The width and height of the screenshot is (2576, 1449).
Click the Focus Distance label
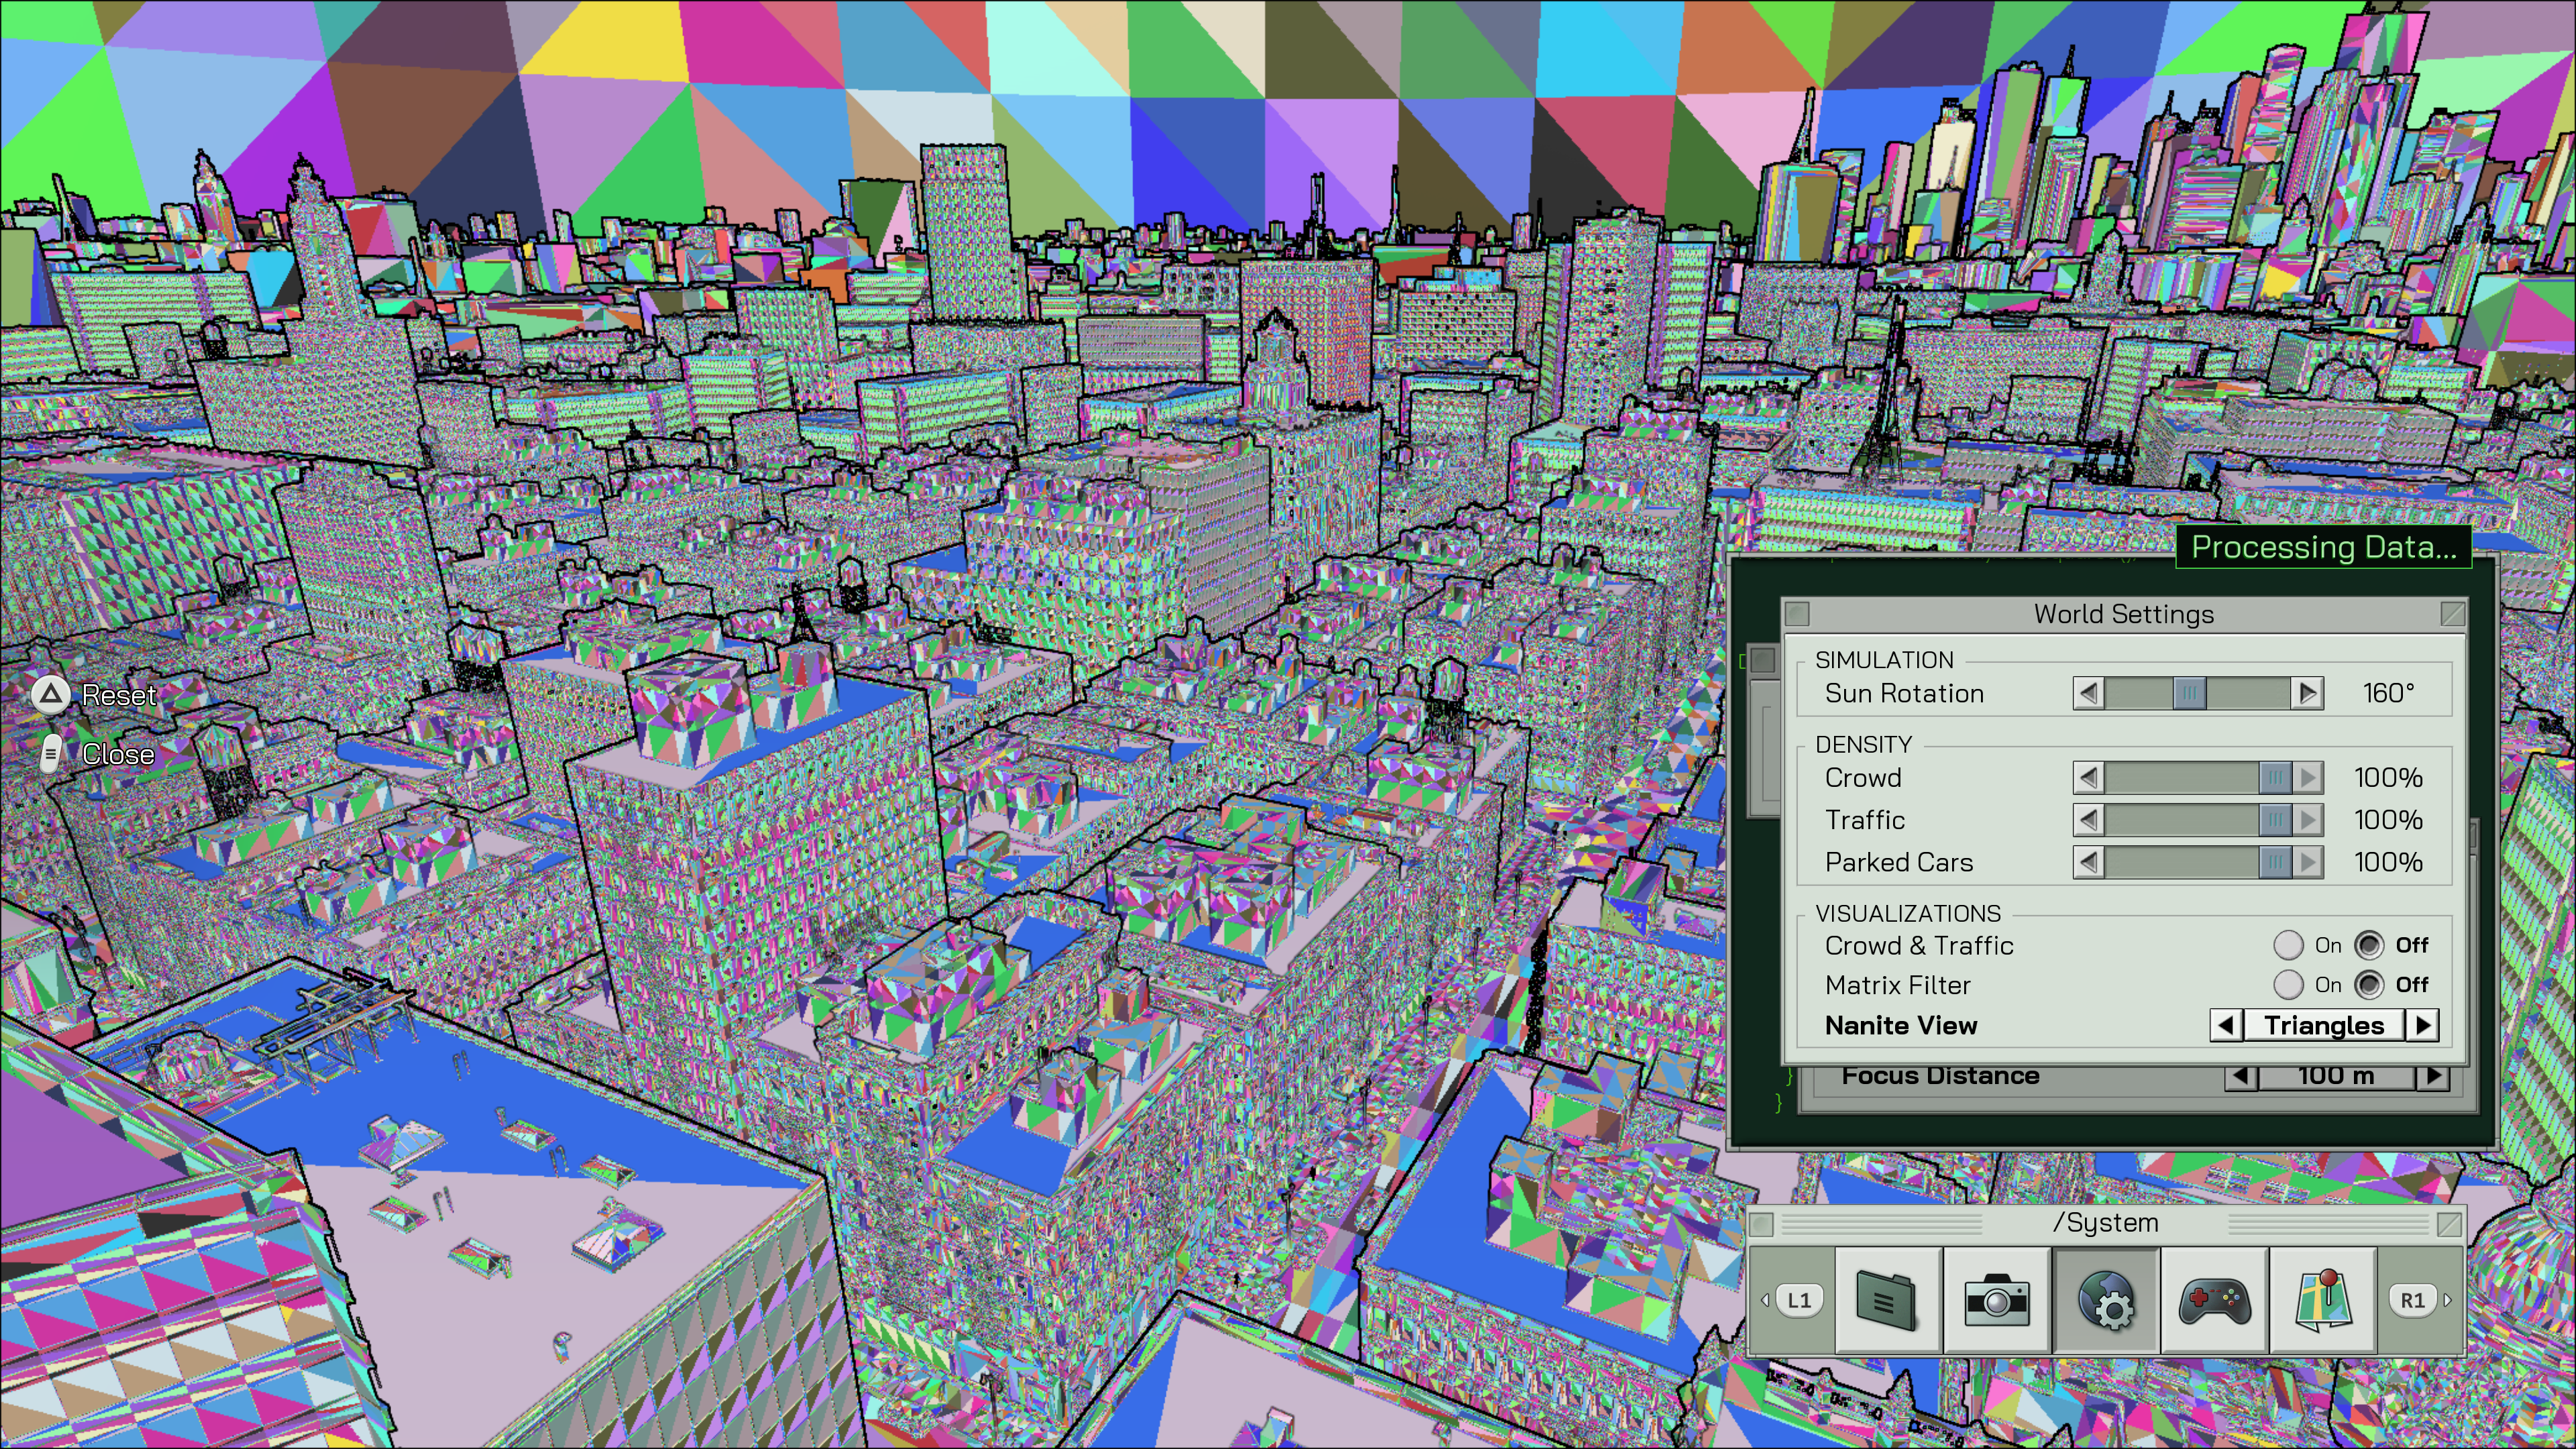[x=1940, y=1076]
